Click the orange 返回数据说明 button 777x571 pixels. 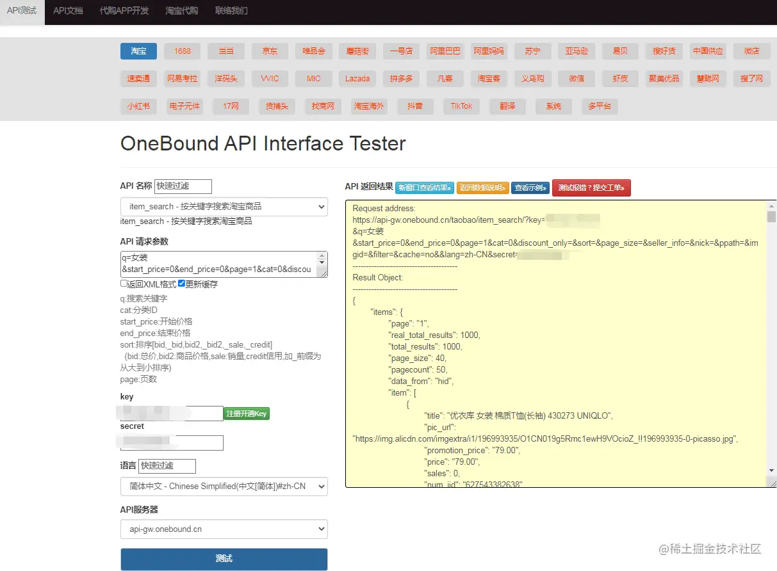(483, 188)
